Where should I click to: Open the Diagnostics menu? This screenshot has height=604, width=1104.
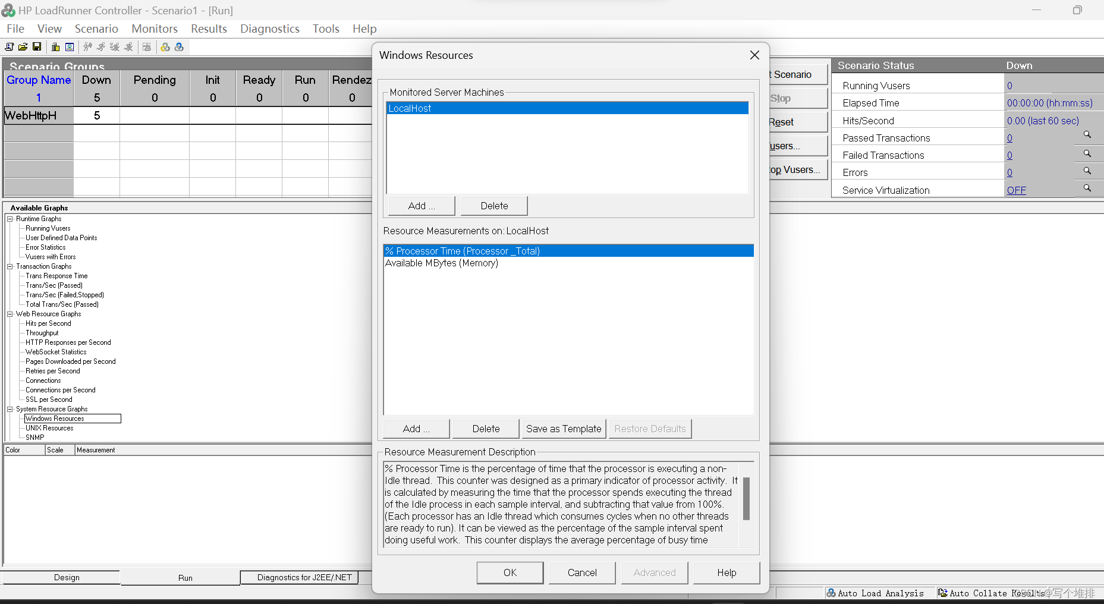pyautogui.click(x=270, y=29)
